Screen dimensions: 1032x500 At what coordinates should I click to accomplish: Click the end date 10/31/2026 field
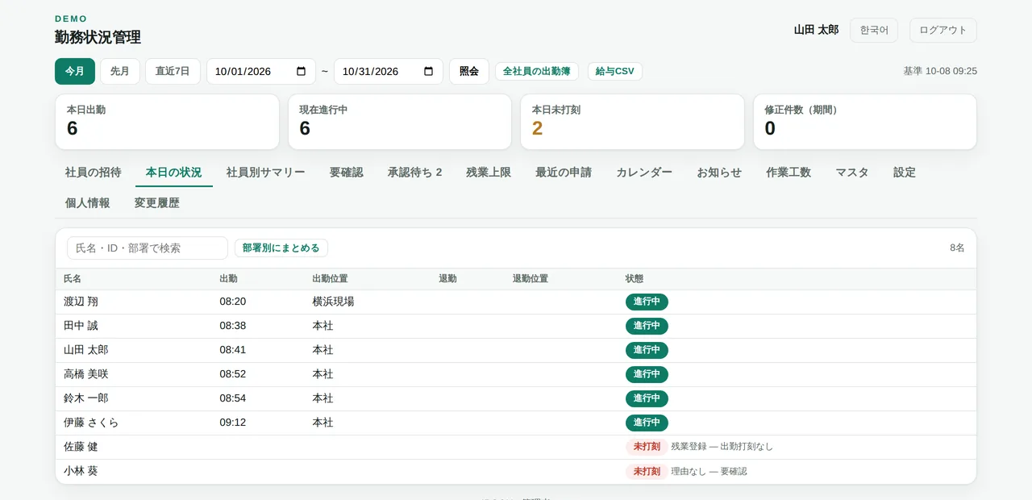click(389, 71)
